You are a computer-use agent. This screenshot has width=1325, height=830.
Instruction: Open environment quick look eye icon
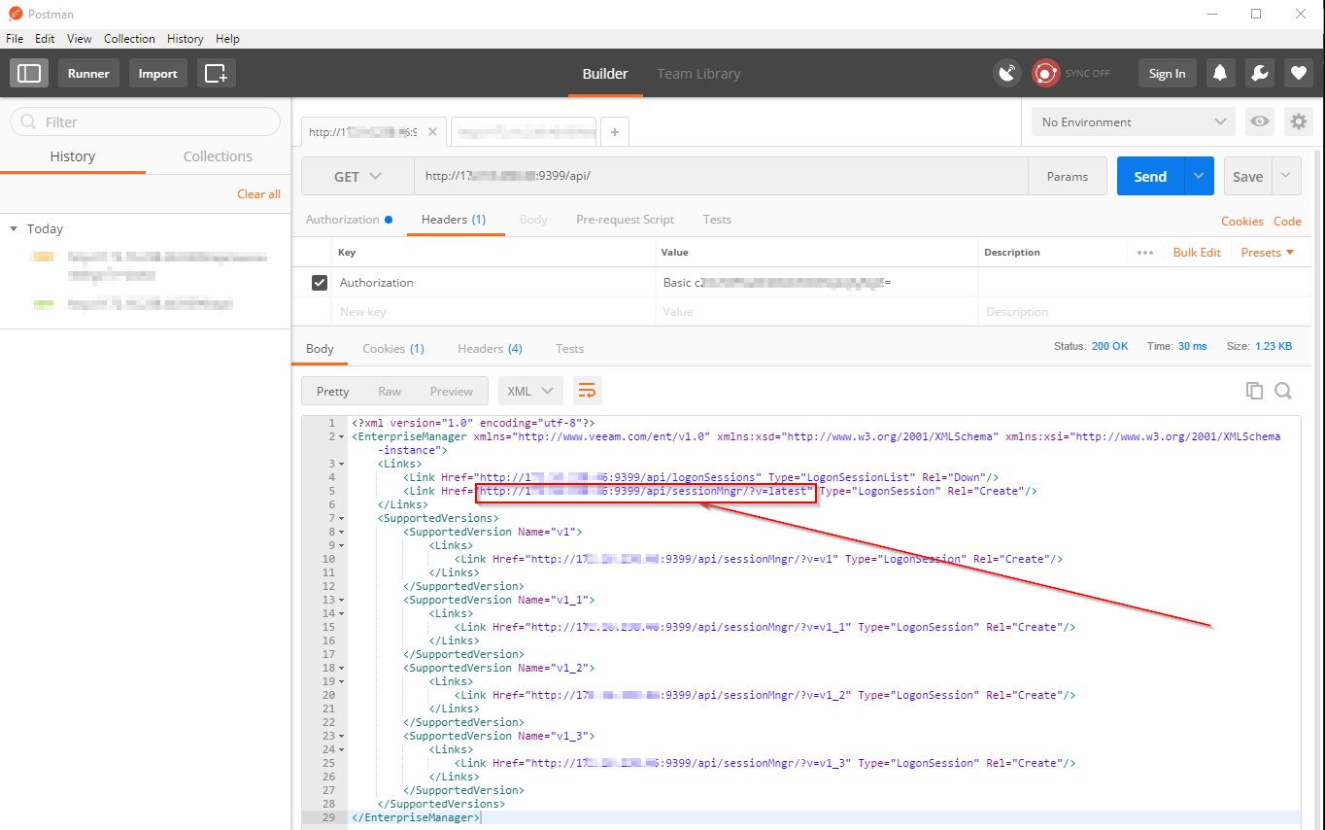tap(1260, 121)
